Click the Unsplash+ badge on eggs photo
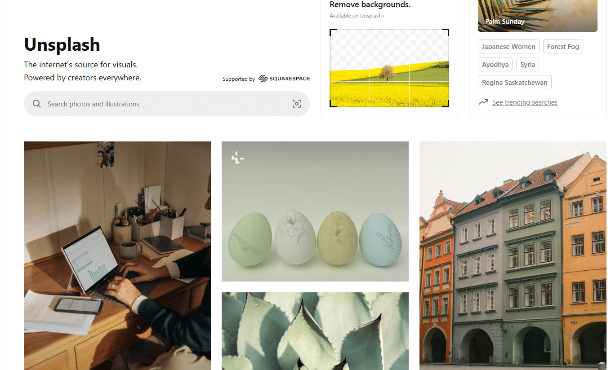611x370 pixels. tap(238, 158)
